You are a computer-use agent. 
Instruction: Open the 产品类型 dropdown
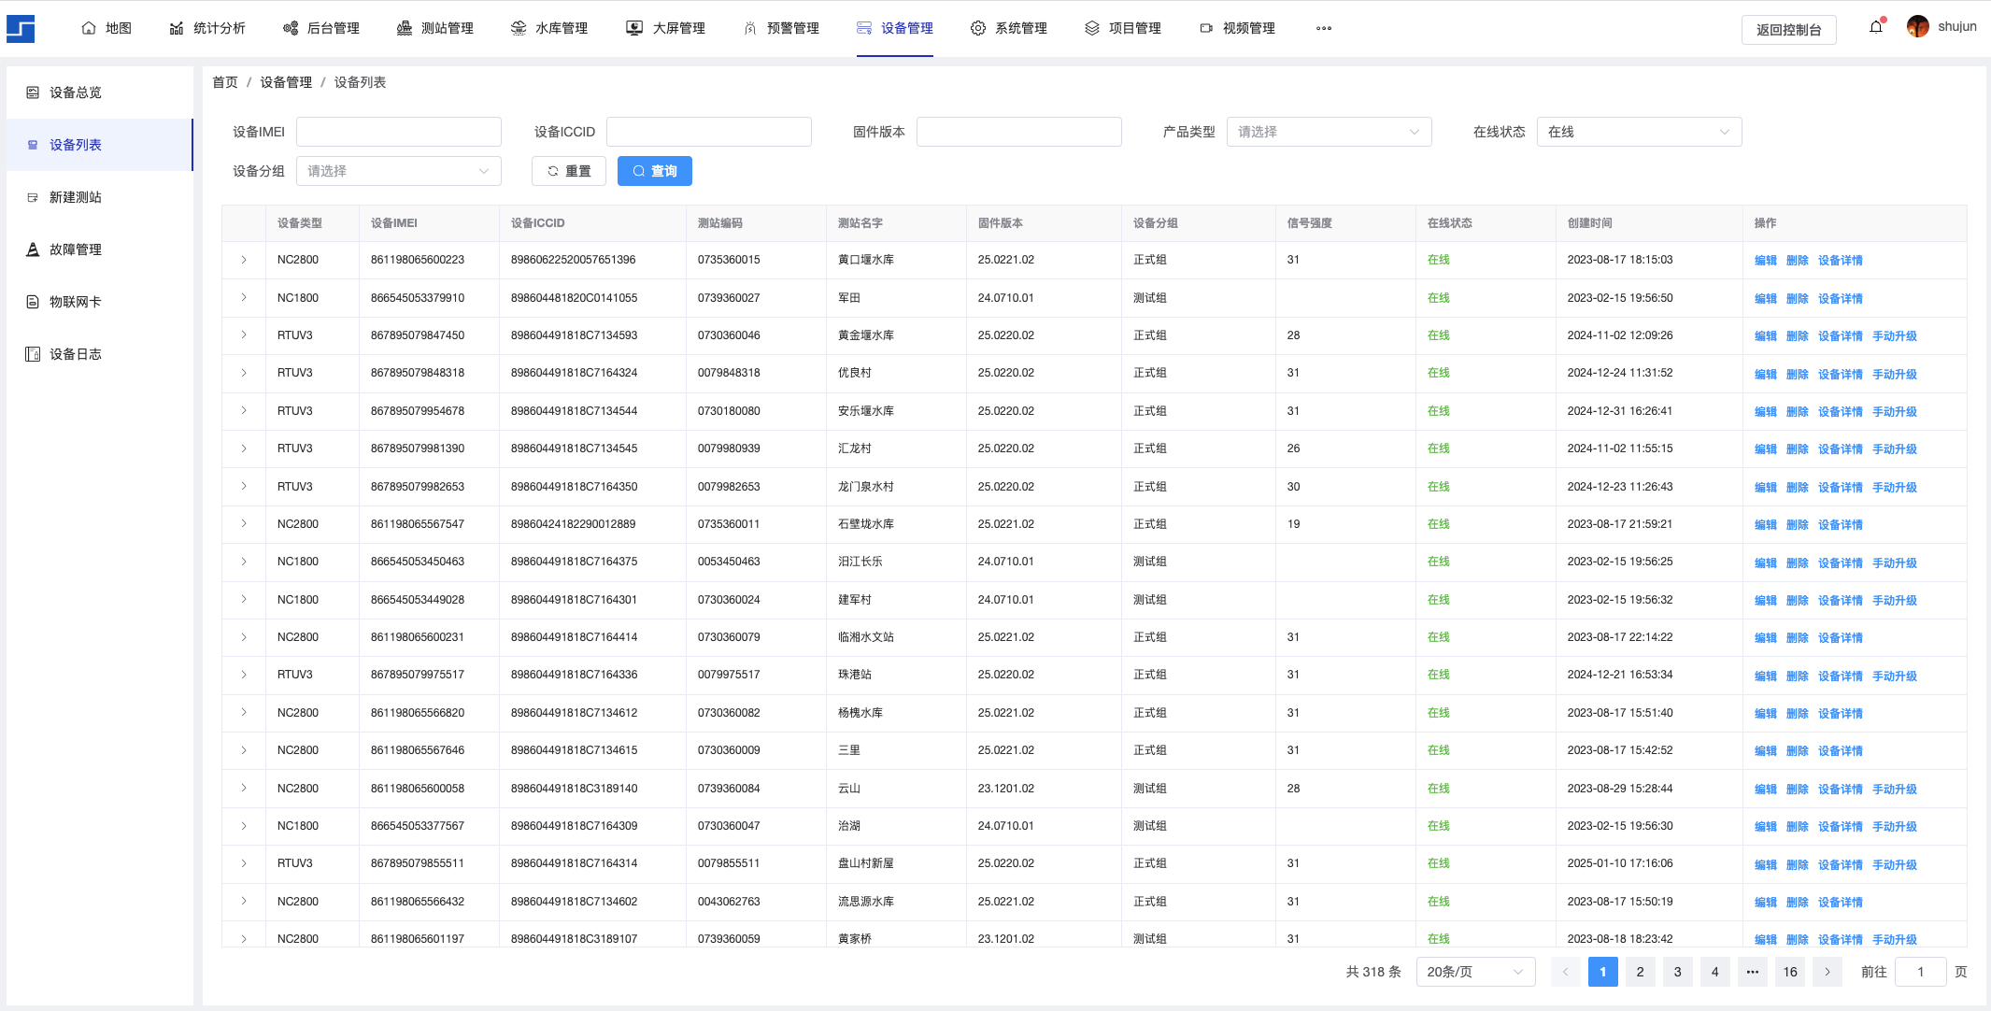(1328, 132)
